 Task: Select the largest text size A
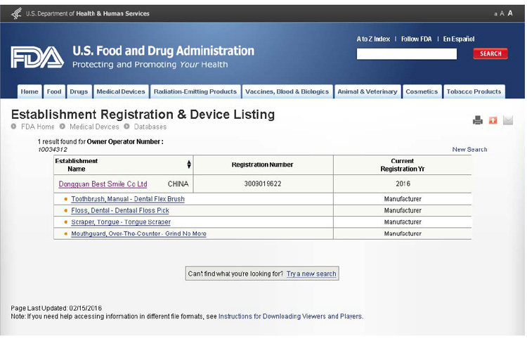(x=509, y=13)
